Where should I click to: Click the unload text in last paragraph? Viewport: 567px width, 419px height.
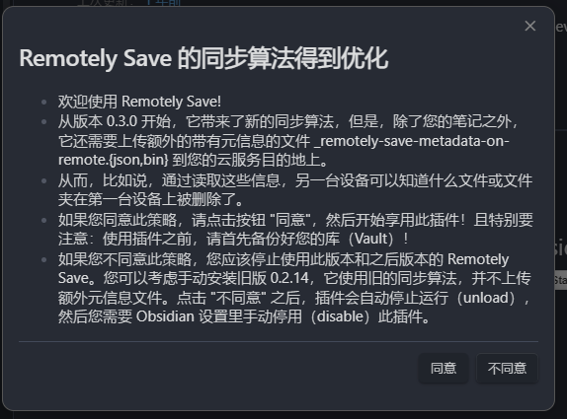pos(486,298)
